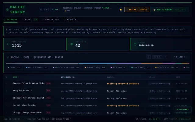Click the MALEXT SENTRY shield logo icon

[7, 9]
